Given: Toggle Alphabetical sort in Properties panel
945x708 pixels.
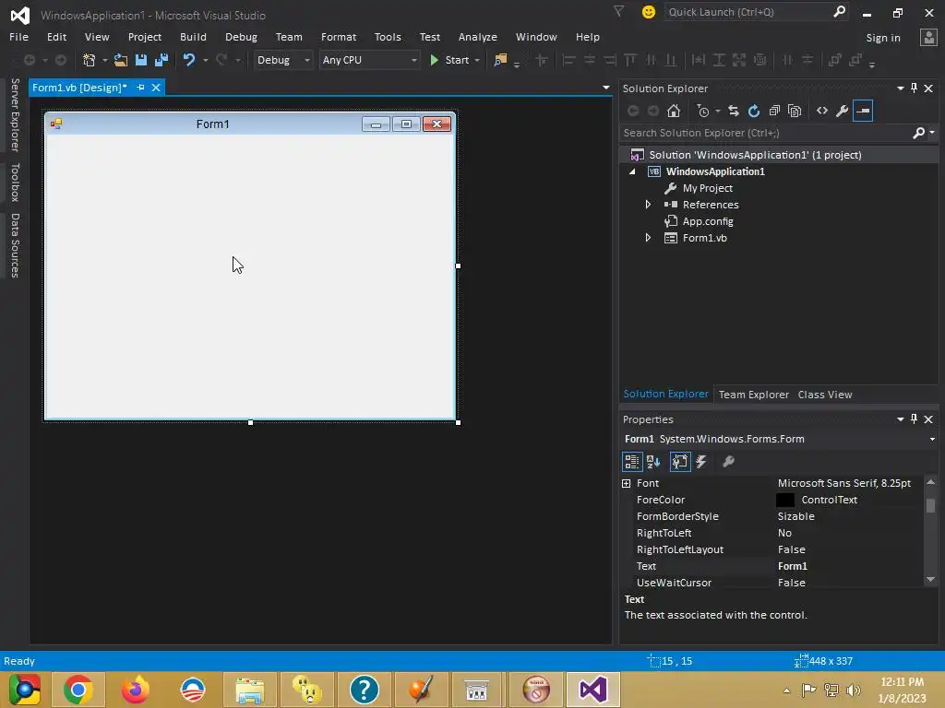Looking at the screenshot, I should [x=653, y=462].
